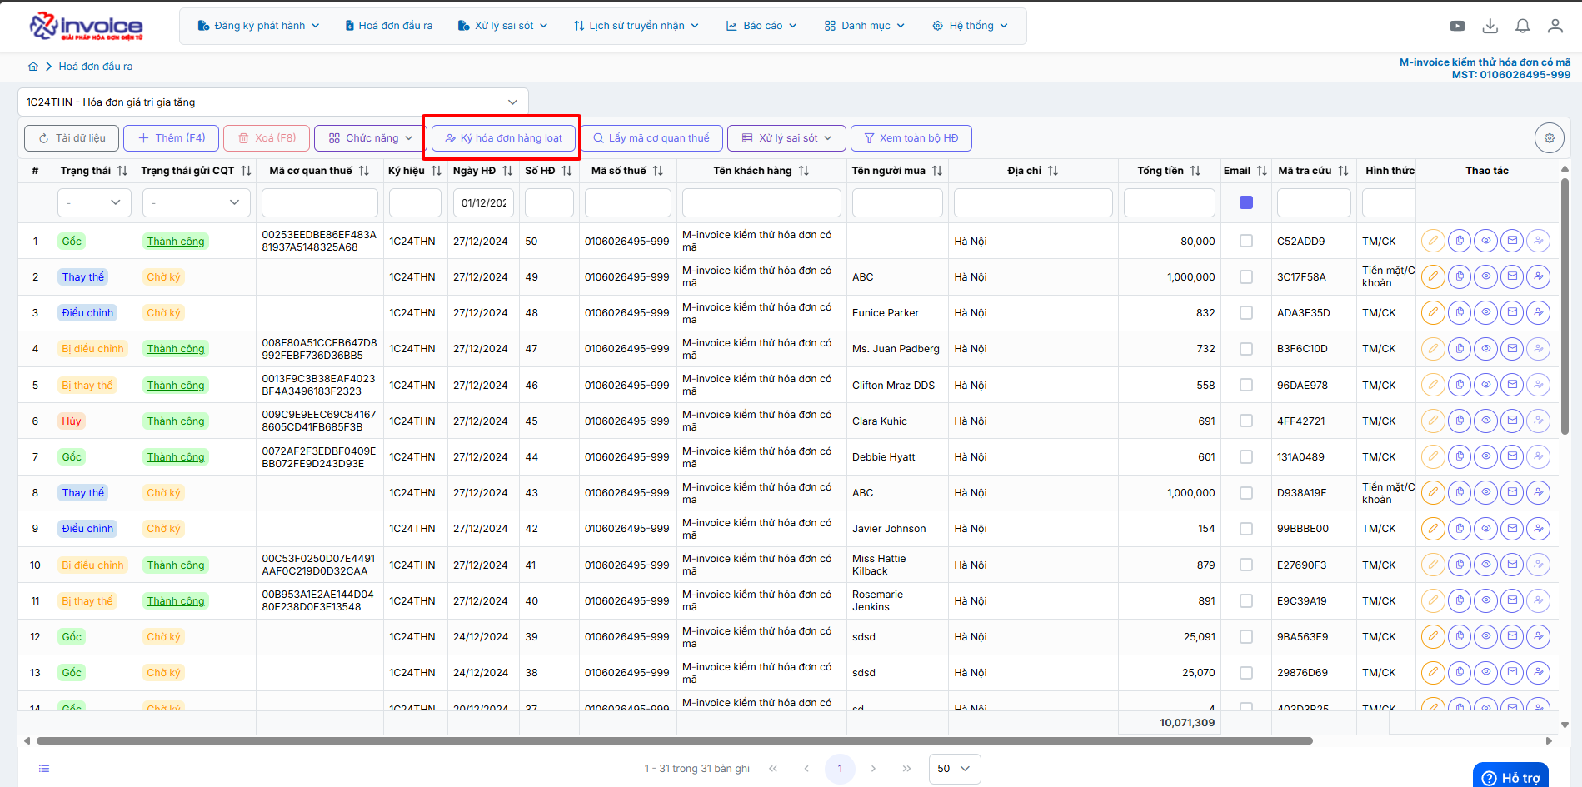
Task: Sign invoice number 38 with signature icon
Action: tap(1539, 672)
